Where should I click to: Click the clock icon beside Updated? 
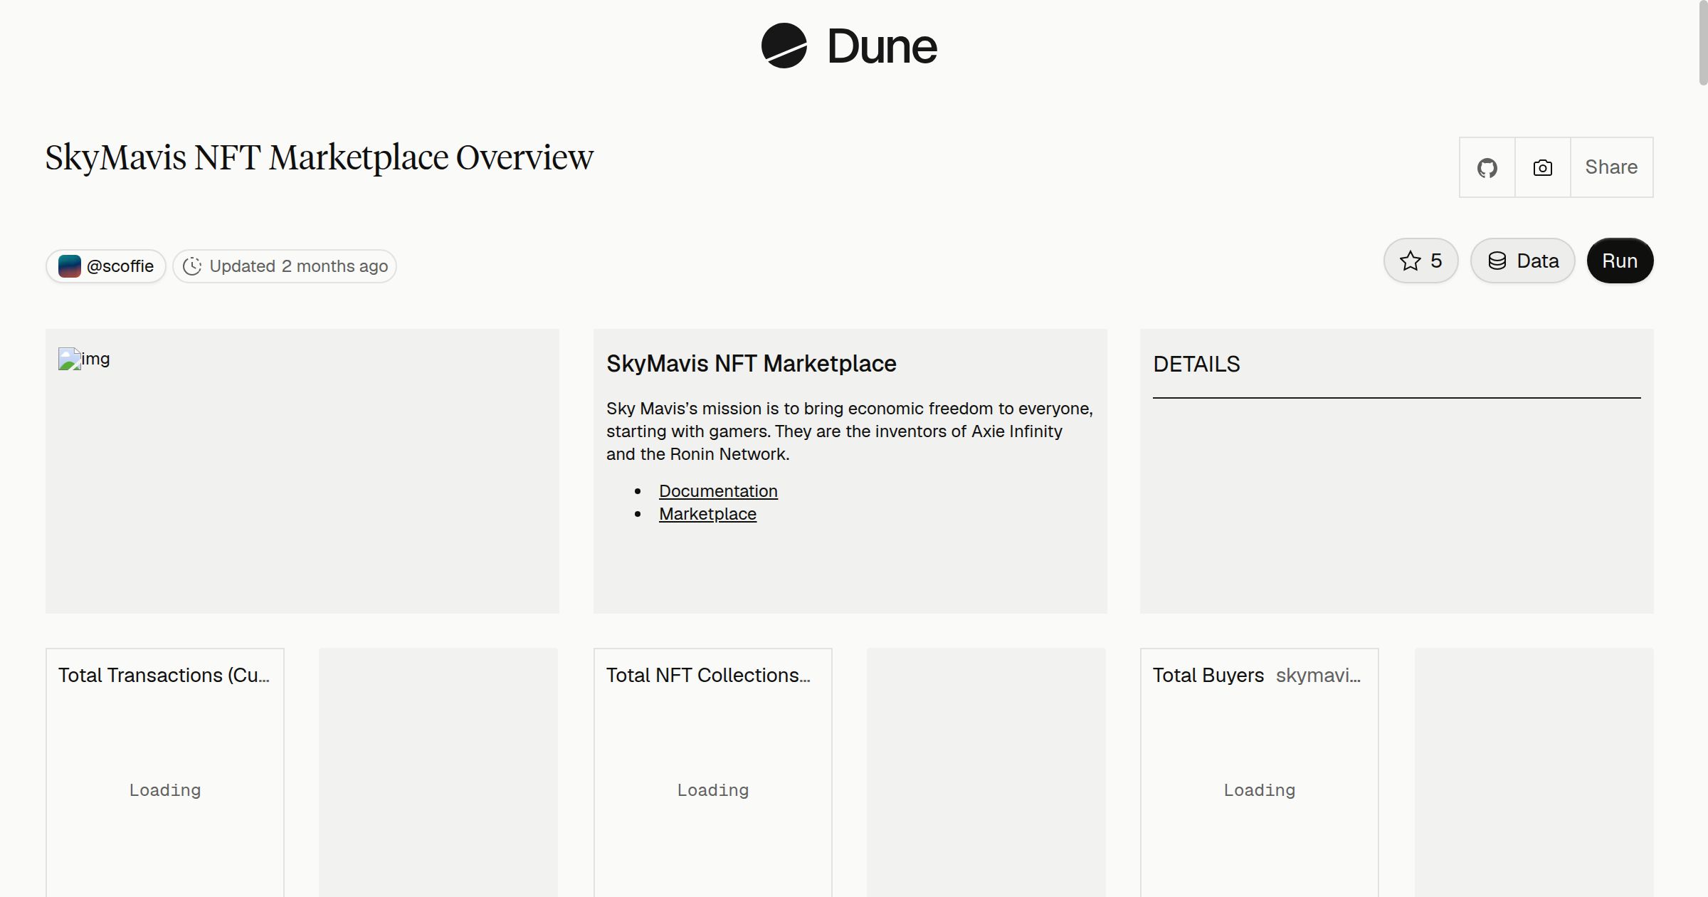coord(192,266)
